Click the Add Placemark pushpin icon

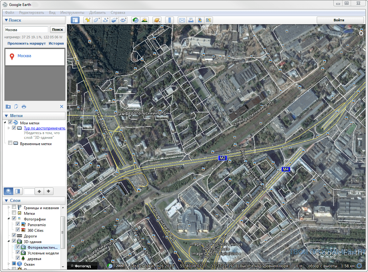click(x=88, y=20)
